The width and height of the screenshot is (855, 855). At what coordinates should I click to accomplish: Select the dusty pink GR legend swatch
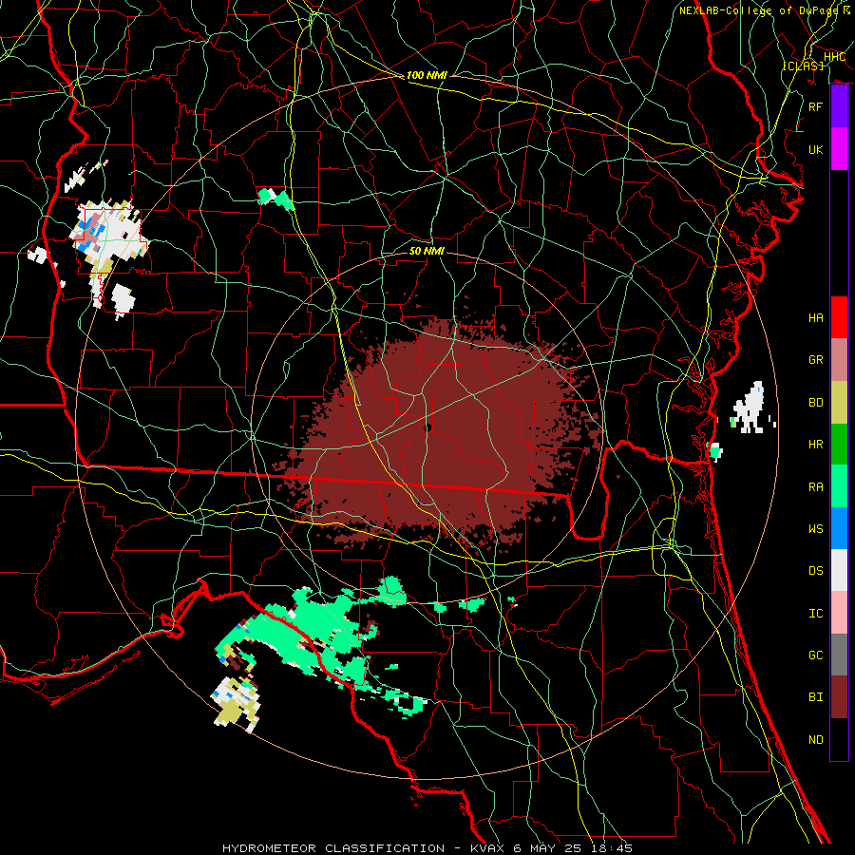tap(839, 359)
